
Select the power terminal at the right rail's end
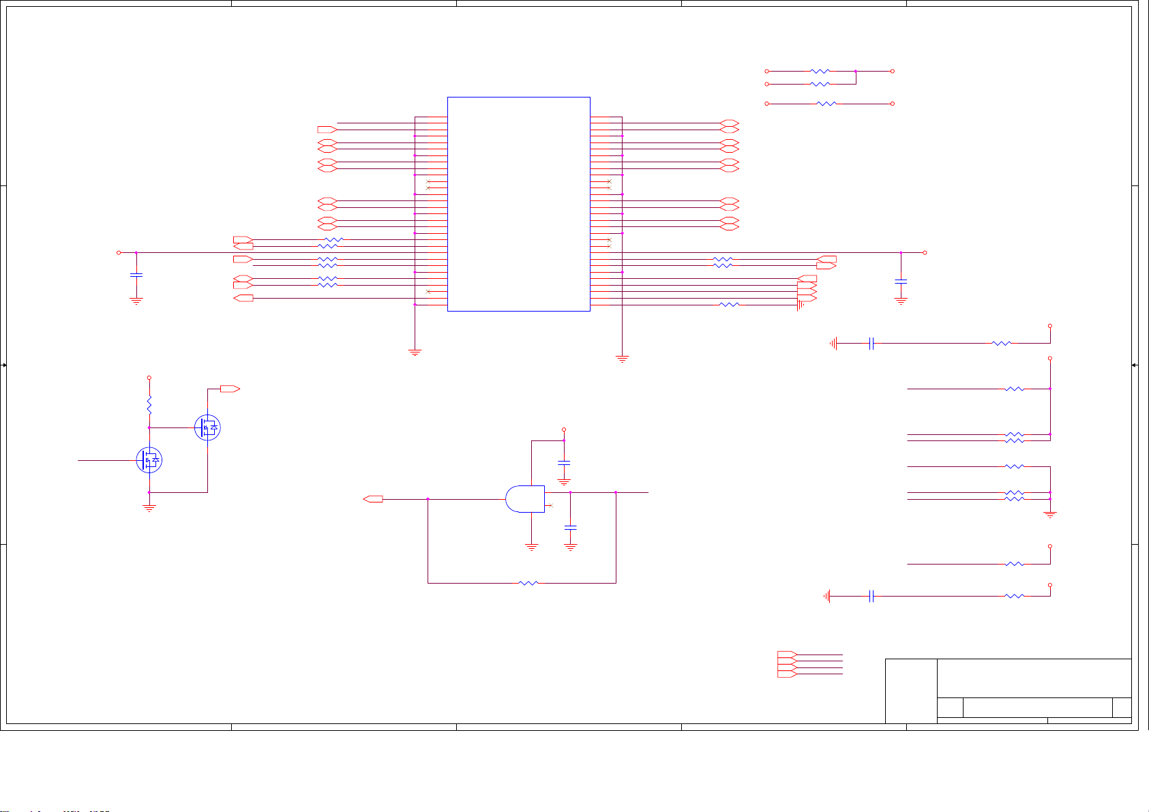(925, 253)
